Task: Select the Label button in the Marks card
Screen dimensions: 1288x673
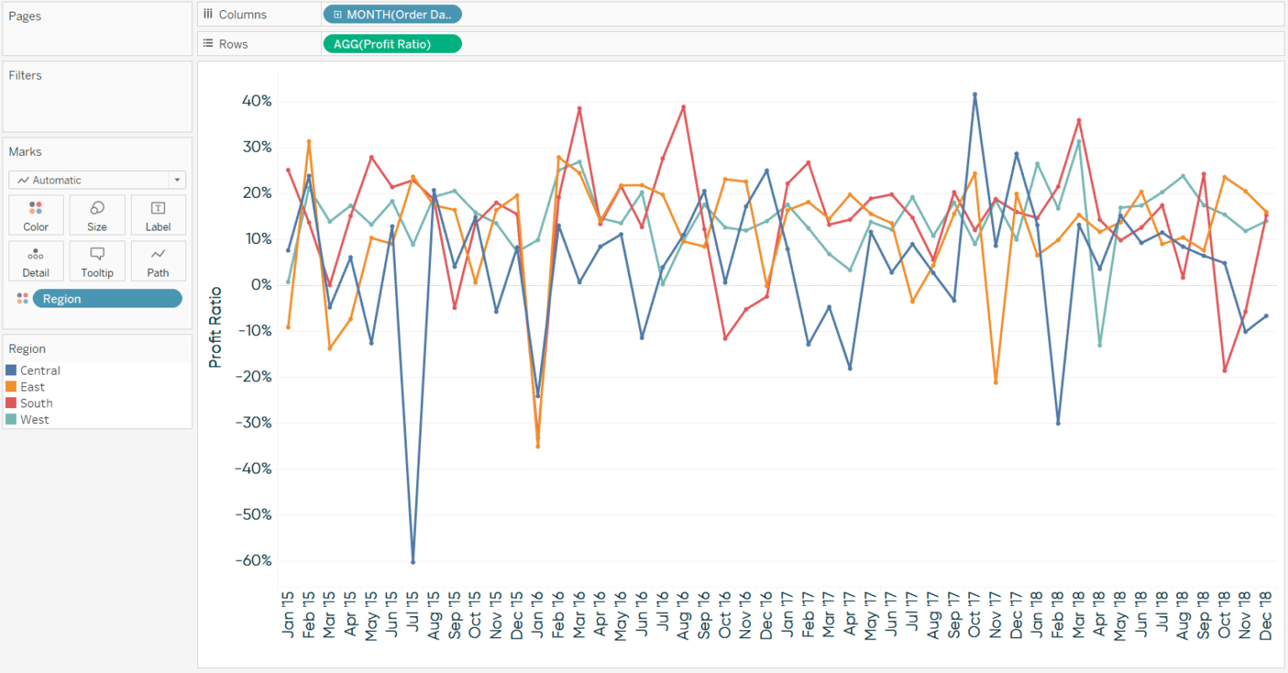Action: pyautogui.click(x=158, y=215)
